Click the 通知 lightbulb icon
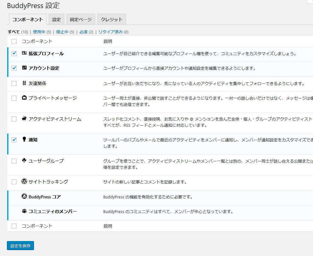The width and height of the screenshot is (313, 256). (x=24, y=139)
